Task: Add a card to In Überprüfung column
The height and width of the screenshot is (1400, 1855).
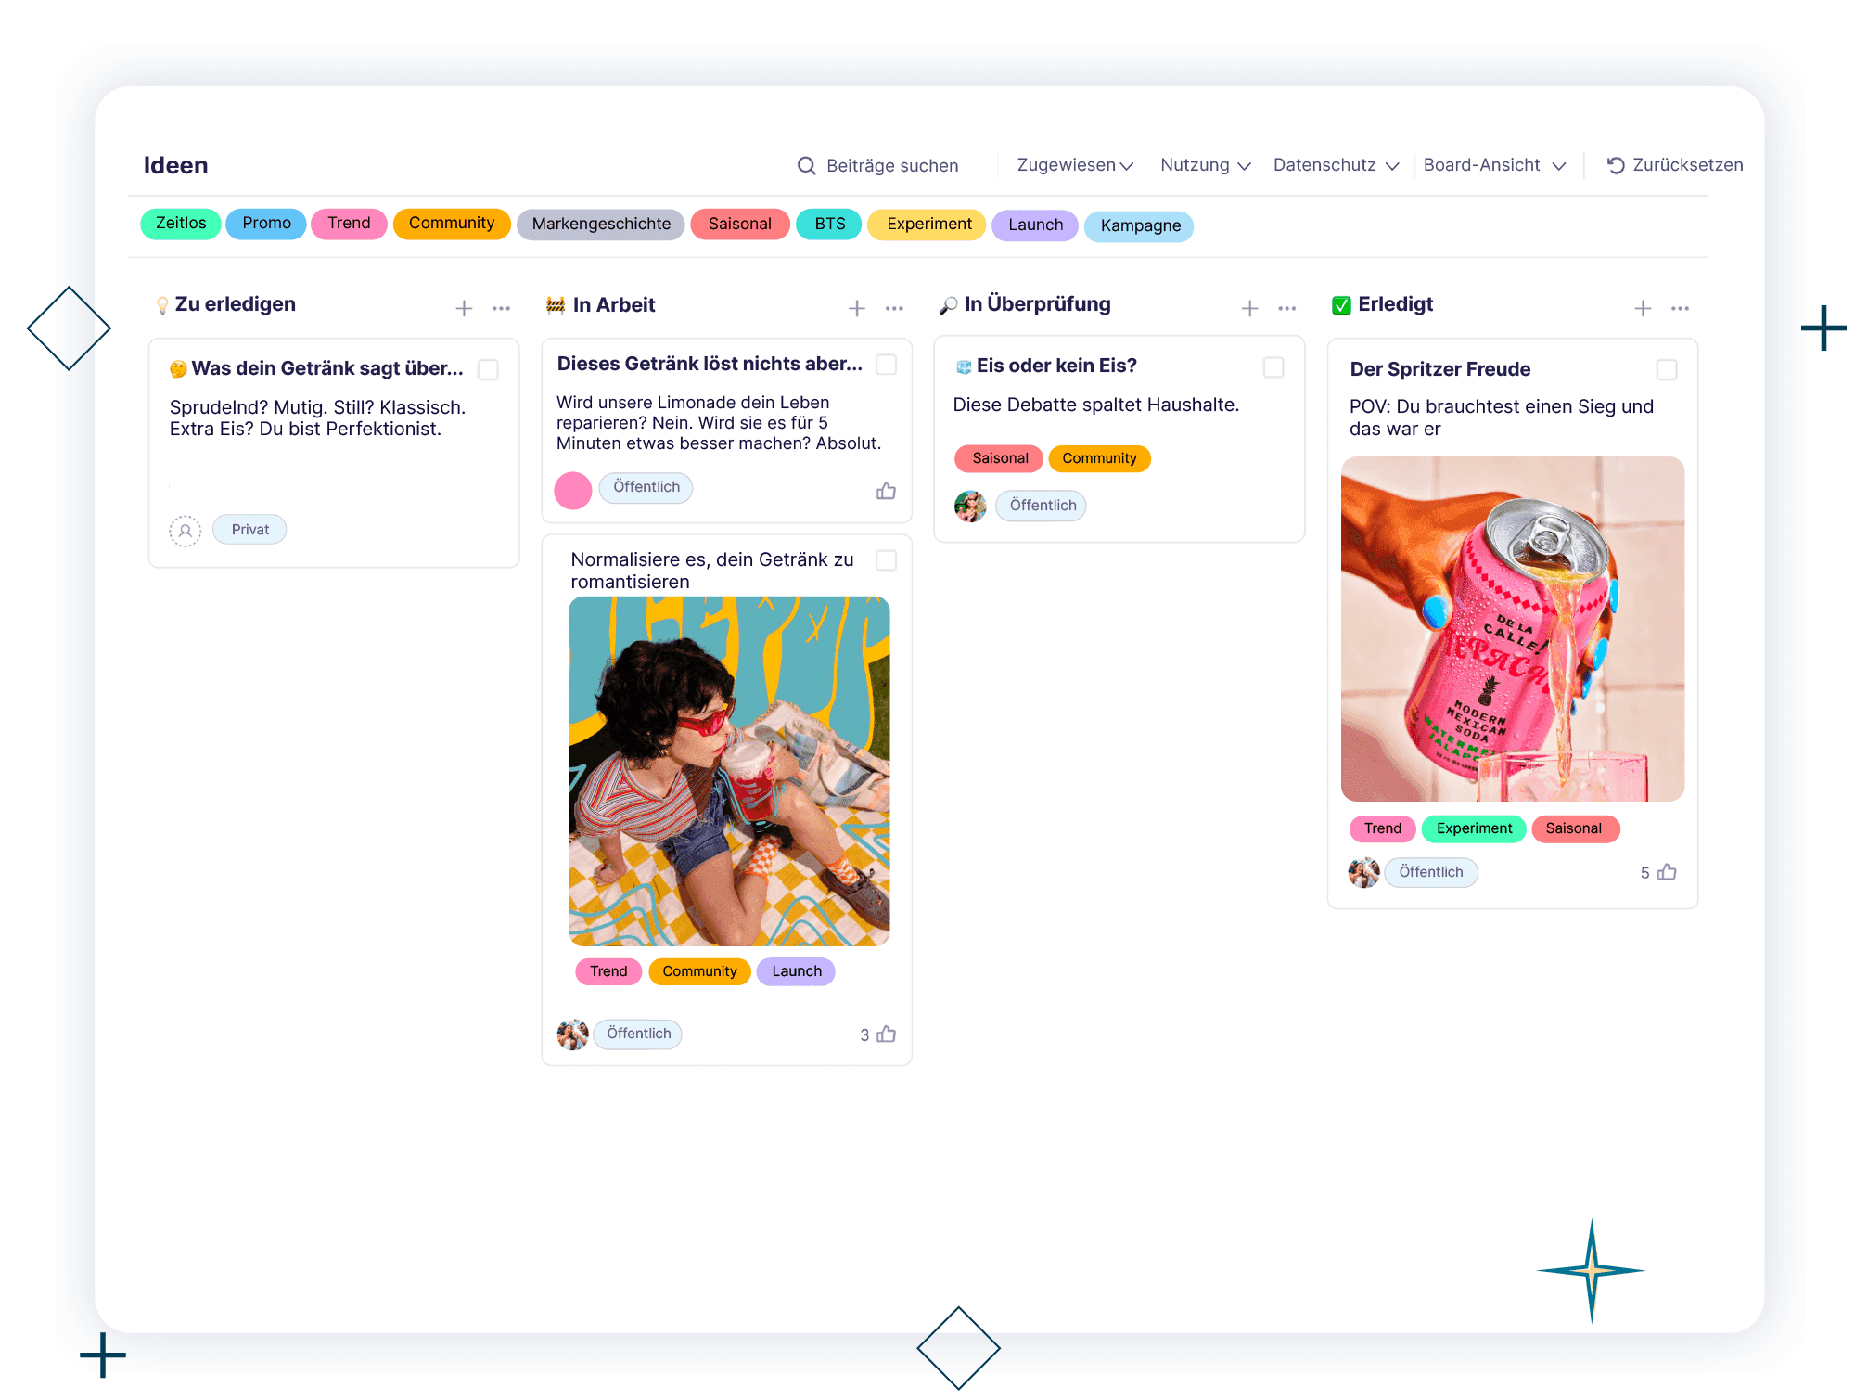Action: 1249,308
